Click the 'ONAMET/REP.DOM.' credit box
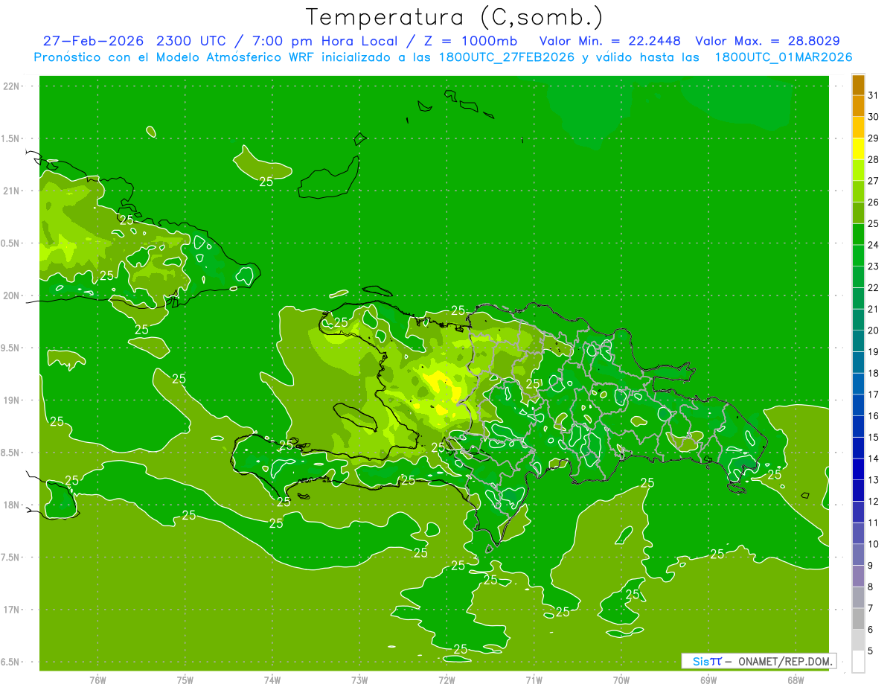 click(758, 661)
